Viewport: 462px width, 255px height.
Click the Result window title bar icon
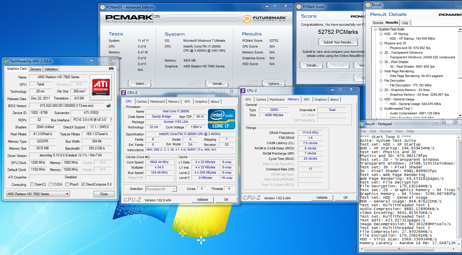pos(368,5)
